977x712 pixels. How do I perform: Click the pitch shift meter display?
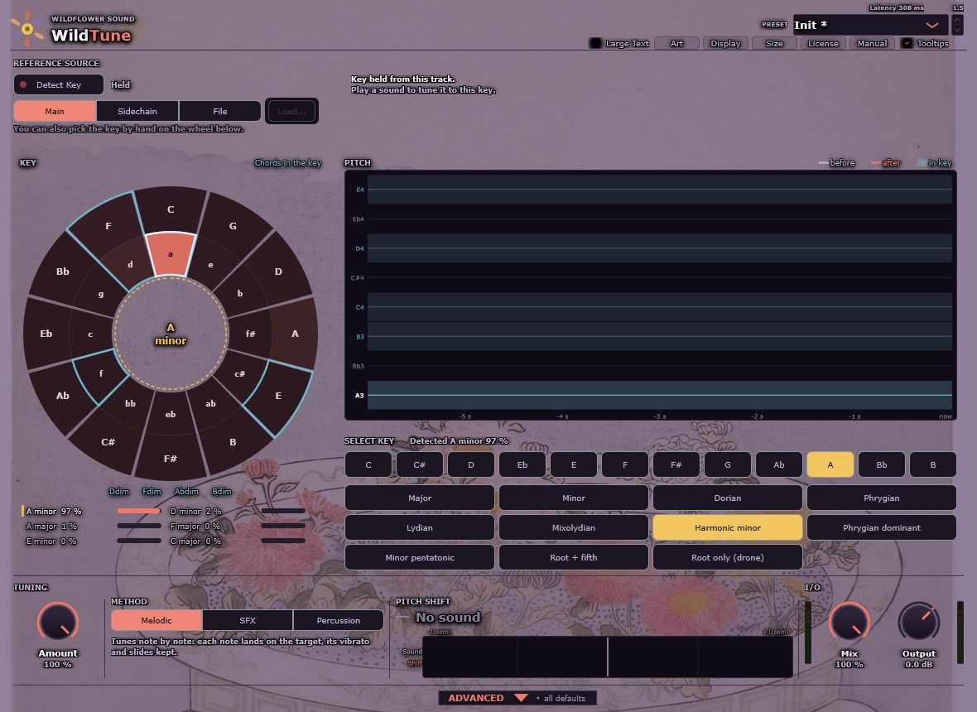(608, 657)
